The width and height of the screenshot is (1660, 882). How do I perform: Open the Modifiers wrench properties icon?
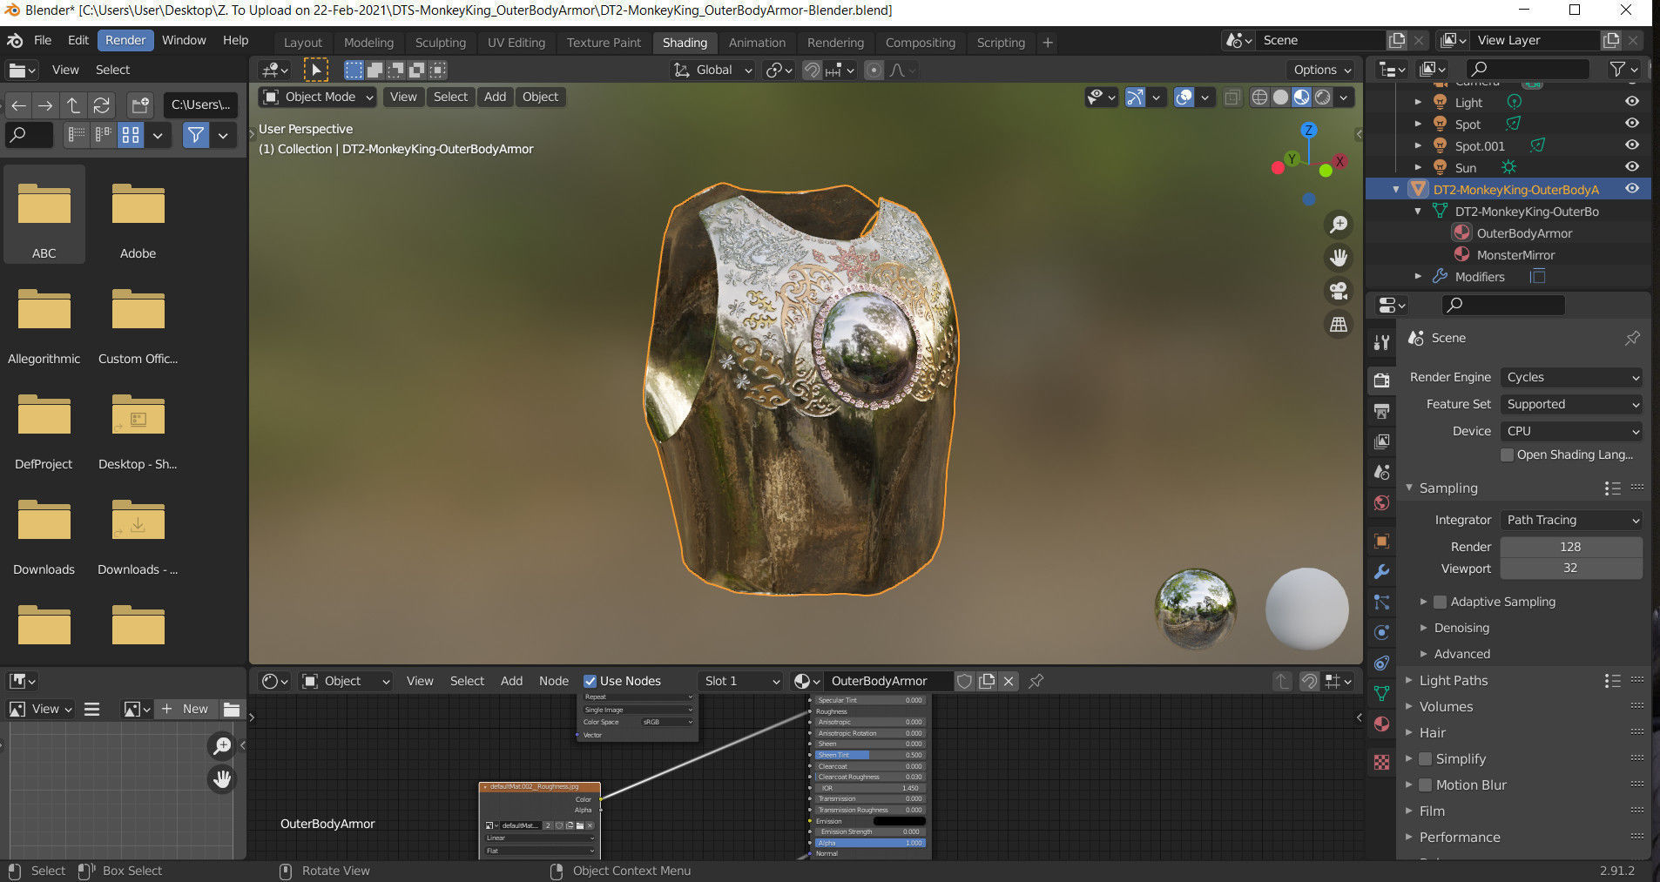coord(1382,571)
